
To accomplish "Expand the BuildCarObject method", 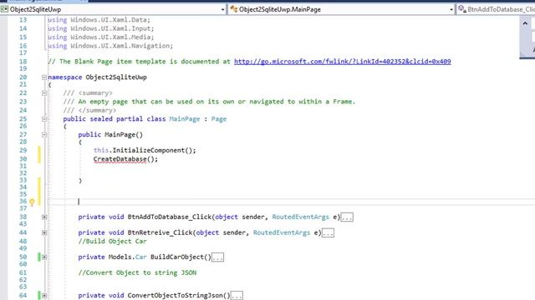I will click(44, 257).
